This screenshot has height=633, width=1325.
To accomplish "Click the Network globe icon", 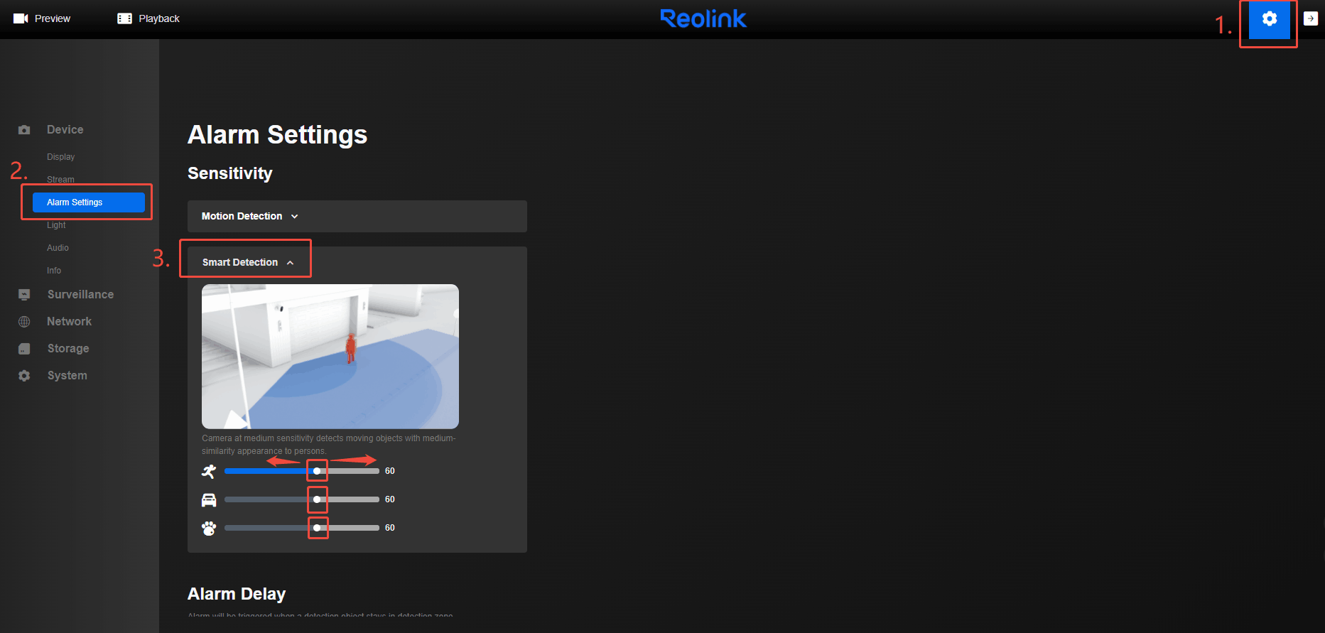I will pyautogui.click(x=24, y=322).
